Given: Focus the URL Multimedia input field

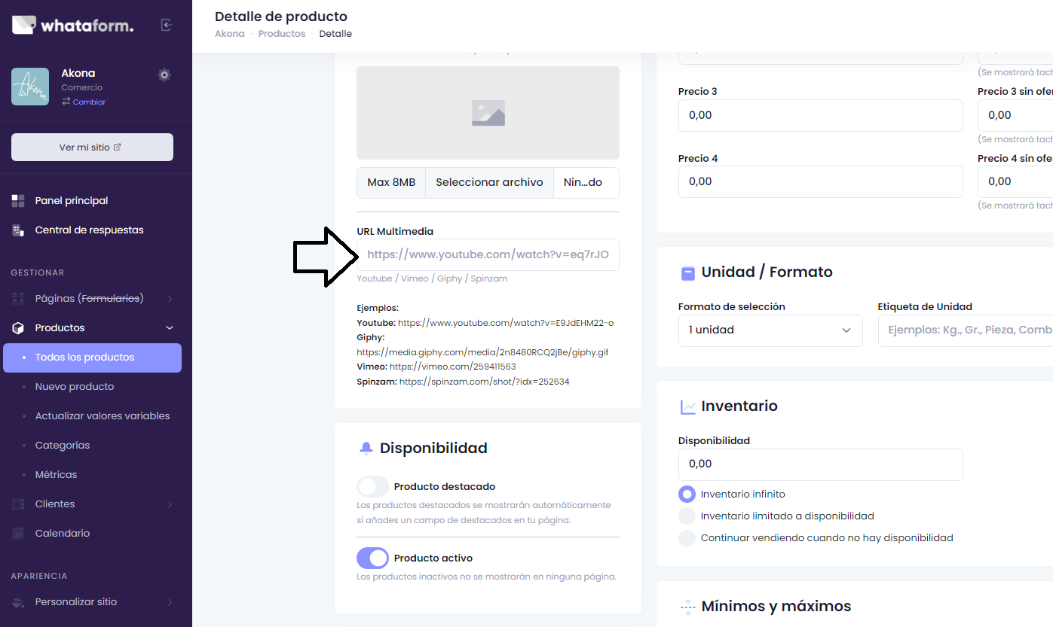Looking at the screenshot, I should (x=488, y=255).
